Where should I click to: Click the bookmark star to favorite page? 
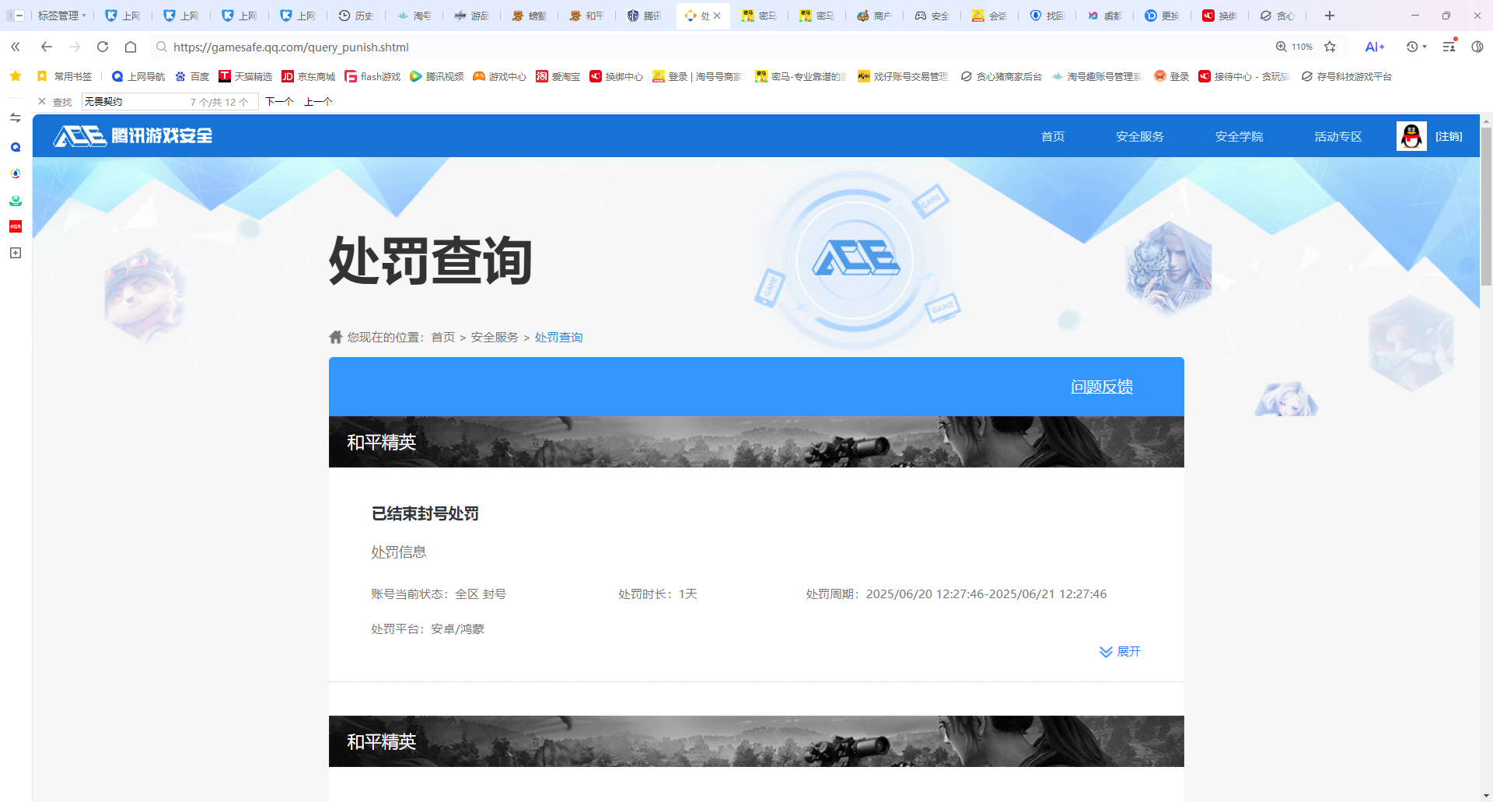tap(1330, 47)
